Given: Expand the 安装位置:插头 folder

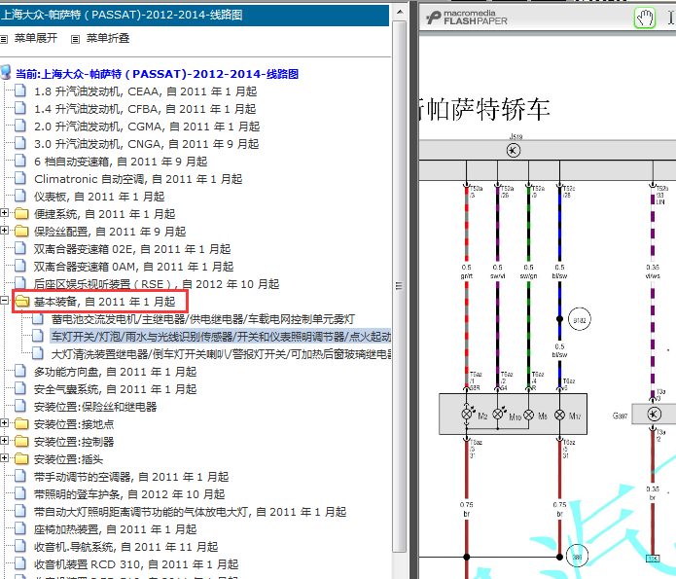Looking at the screenshot, I should click(x=4, y=457).
